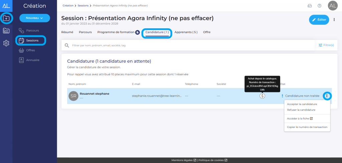Click the dollar transaction icon in candidate row

coord(263,96)
